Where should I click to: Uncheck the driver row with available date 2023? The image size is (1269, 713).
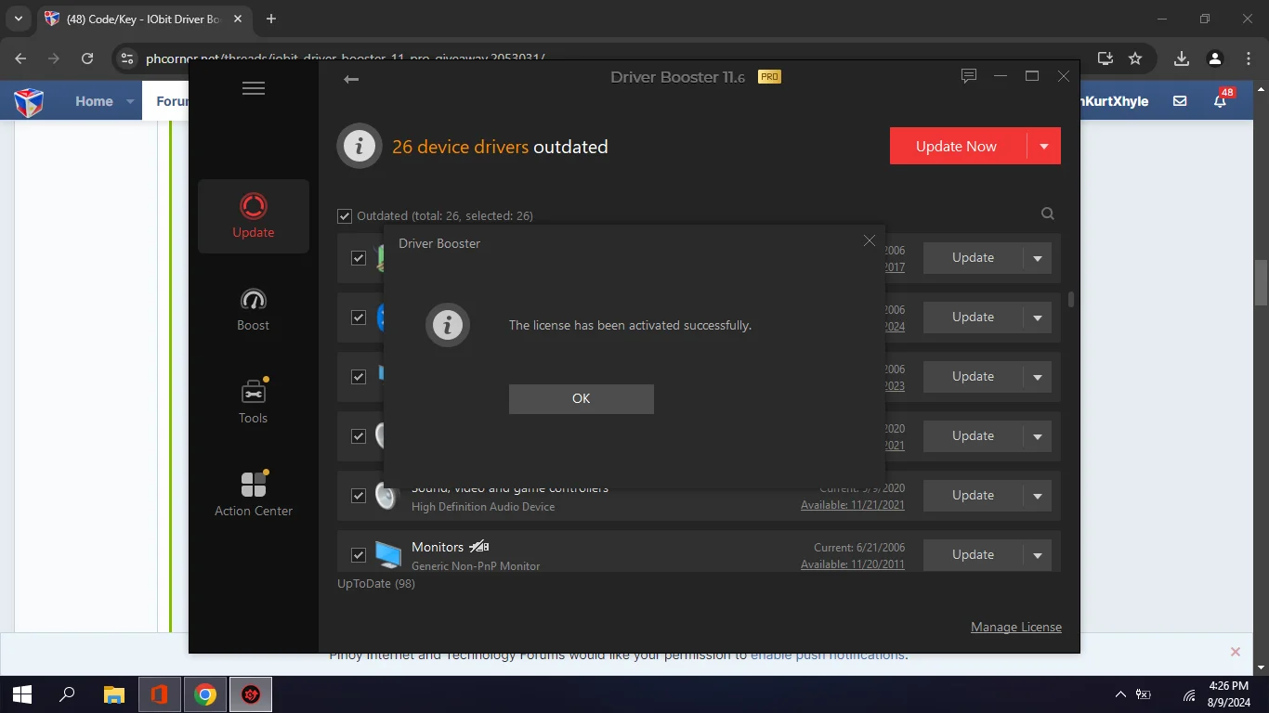click(x=359, y=377)
